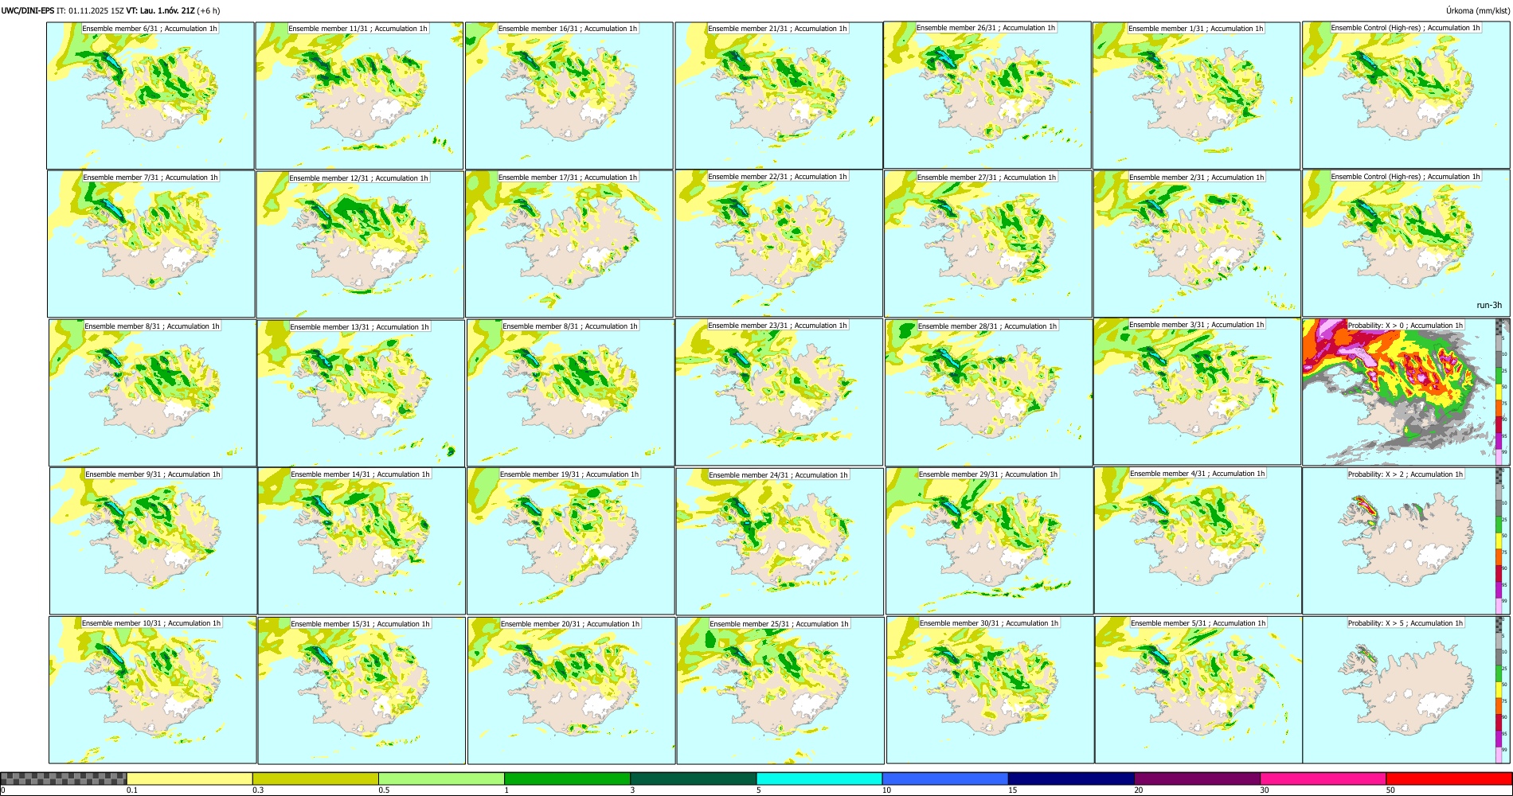Click the Ensemble member 23/31 map panel
Image resolution: width=1513 pixels, height=796 pixels.
pyautogui.click(x=779, y=392)
